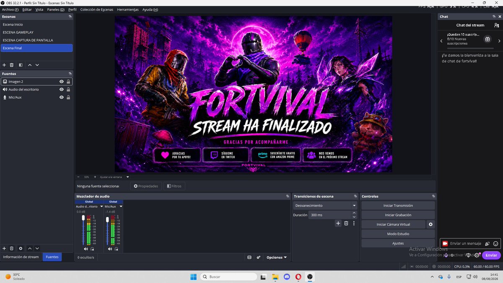The height and width of the screenshot is (283, 503).
Task: Undock the Fuentes panel
Action: [x=70, y=74]
